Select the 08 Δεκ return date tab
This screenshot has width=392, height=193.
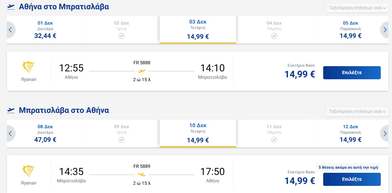(x=45, y=133)
